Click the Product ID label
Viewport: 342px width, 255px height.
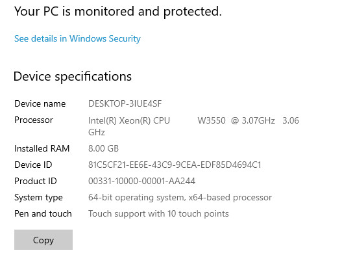(36, 181)
